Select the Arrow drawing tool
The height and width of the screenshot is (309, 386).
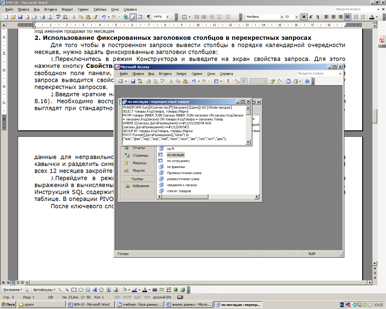(x=67, y=290)
